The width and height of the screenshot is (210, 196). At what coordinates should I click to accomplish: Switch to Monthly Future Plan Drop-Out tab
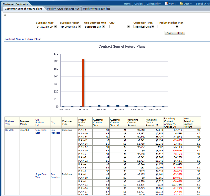coord(63,9)
